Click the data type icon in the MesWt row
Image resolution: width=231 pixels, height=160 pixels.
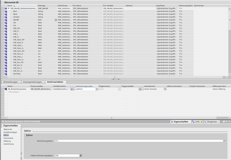click(x=56, y=20)
